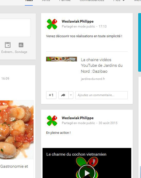Open the La chaine vidéos YouTube link title
This screenshot has width=141, height=178.
pyautogui.click(x=102, y=66)
